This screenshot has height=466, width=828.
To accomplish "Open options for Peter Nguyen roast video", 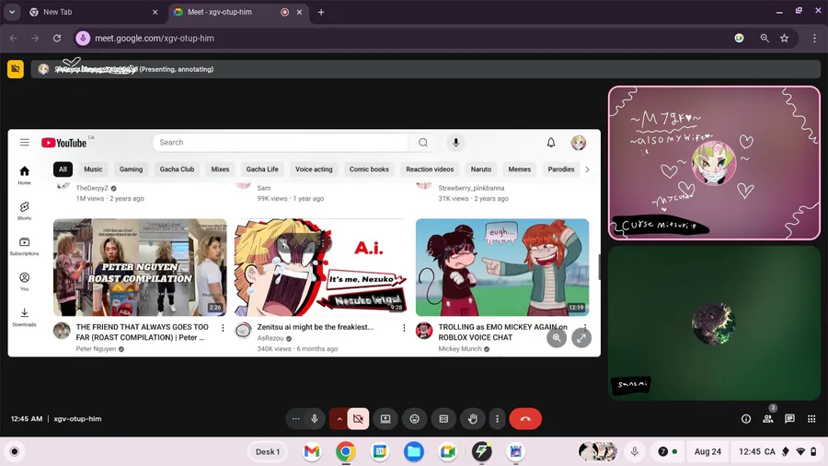I will (223, 328).
